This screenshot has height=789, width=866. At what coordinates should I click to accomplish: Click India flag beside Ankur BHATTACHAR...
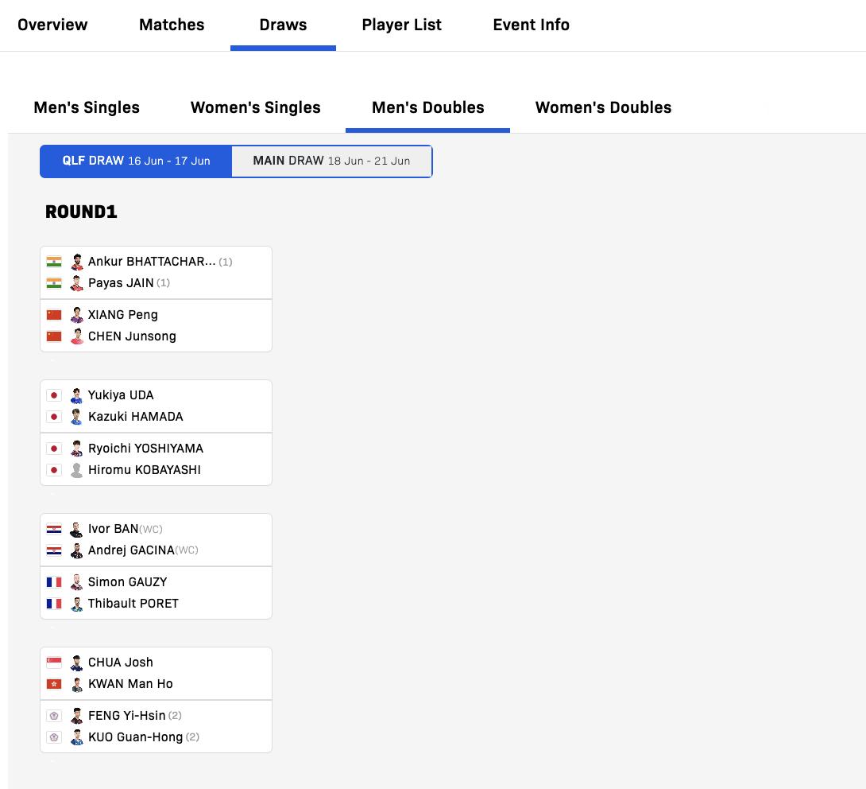[x=54, y=262]
